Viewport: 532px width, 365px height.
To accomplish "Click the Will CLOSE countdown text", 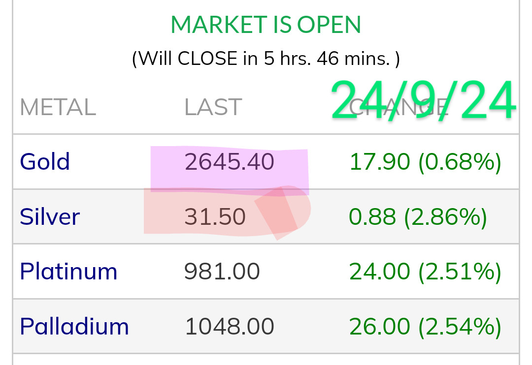I will (x=266, y=59).
